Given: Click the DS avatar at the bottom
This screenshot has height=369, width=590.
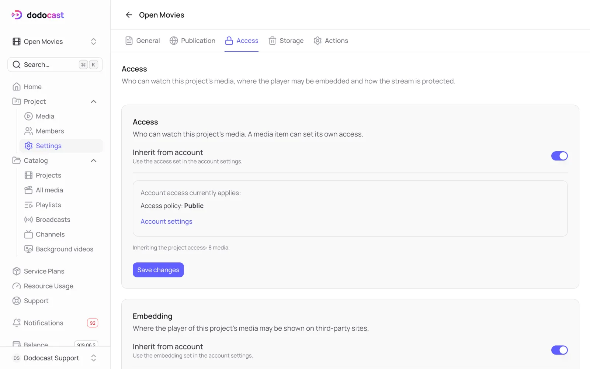Looking at the screenshot, I should pos(17,358).
